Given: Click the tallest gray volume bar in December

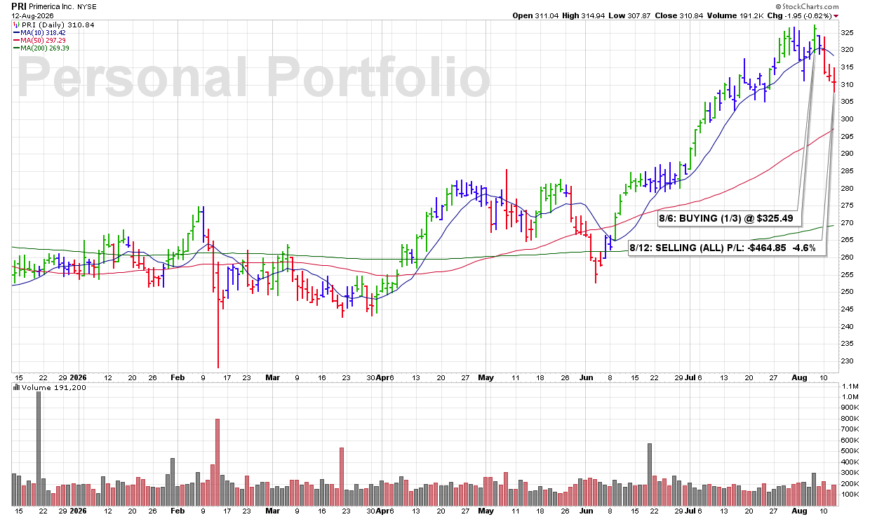Looking at the screenshot, I should pyautogui.click(x=38, y=449).
